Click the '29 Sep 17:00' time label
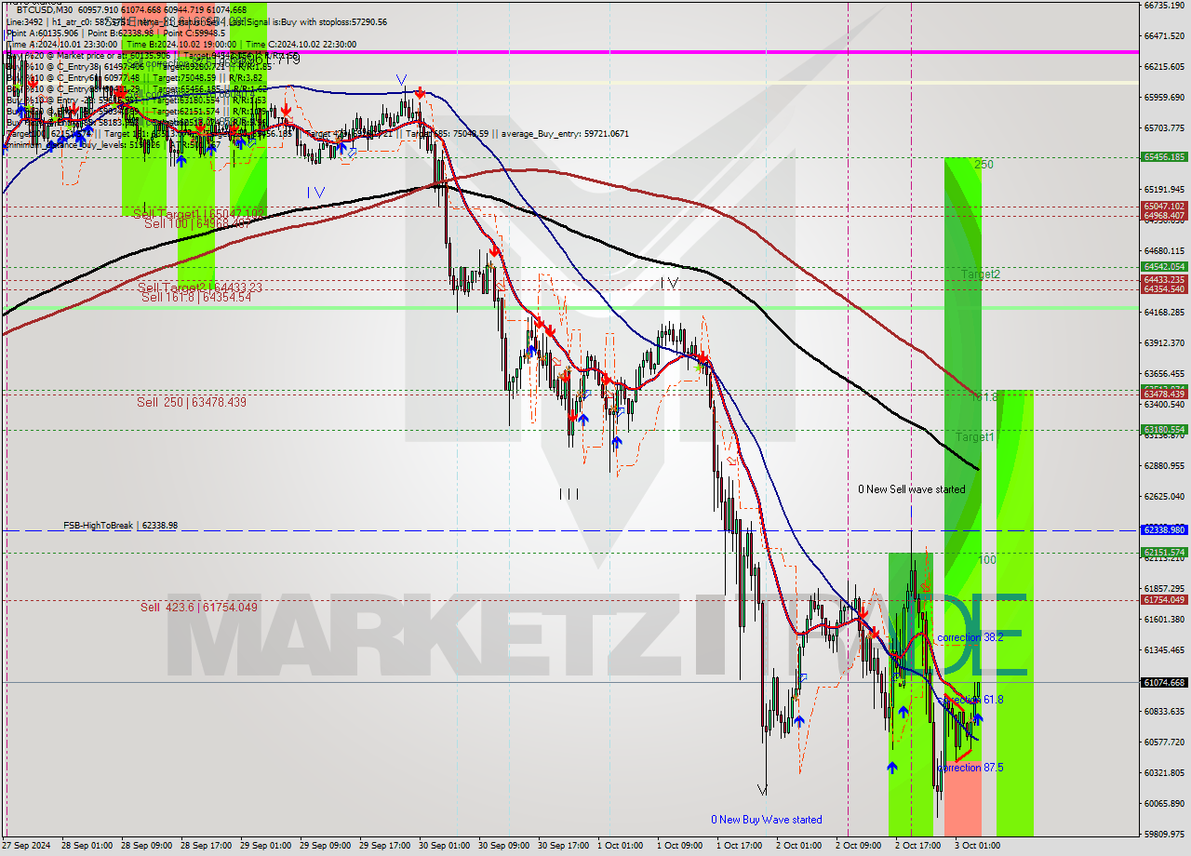Viewport: 1191px width, 856px height. [384, 846]
